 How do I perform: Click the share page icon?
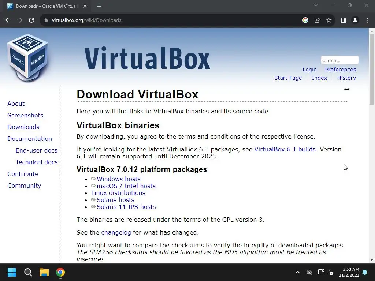(317, 20)
